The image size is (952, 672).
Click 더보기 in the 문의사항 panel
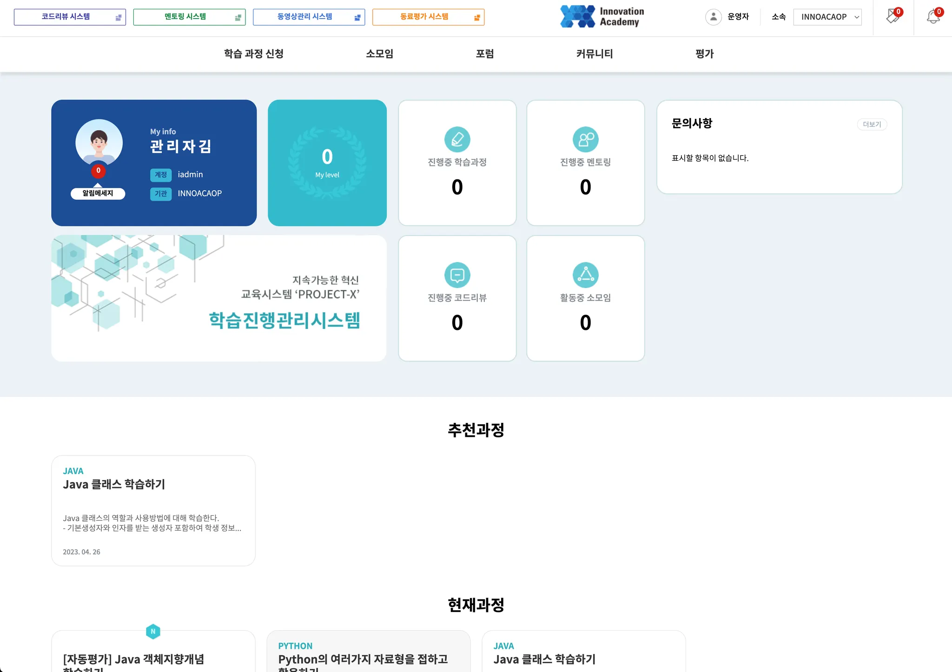coord(872,125)
